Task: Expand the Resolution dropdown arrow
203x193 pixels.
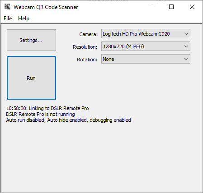Action: (x=186, y=46)
